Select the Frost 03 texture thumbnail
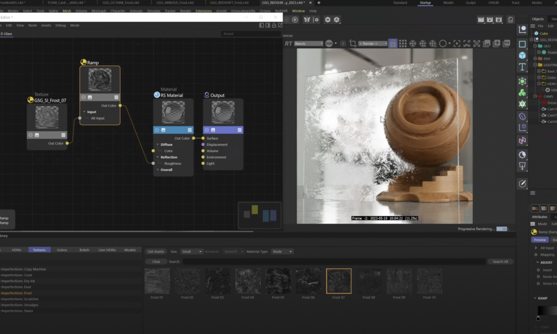The width and height of the screenshot is (557, 334). [x=218, y=281]
